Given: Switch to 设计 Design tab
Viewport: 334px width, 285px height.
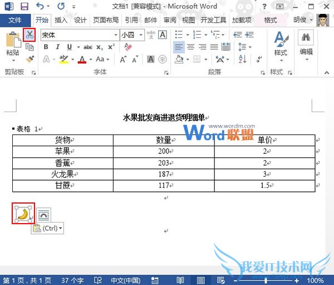Looking at the screenshot, I should click(x=80, y=20).
